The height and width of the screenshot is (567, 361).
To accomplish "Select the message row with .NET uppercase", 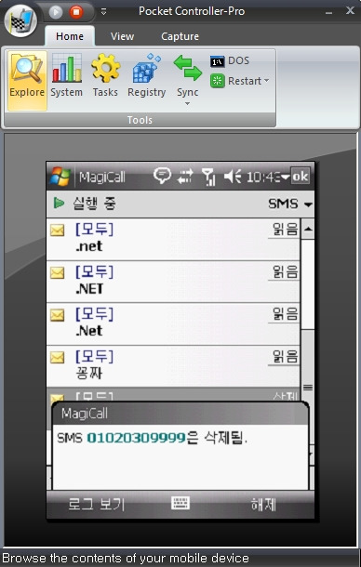I will click(173, 282).
